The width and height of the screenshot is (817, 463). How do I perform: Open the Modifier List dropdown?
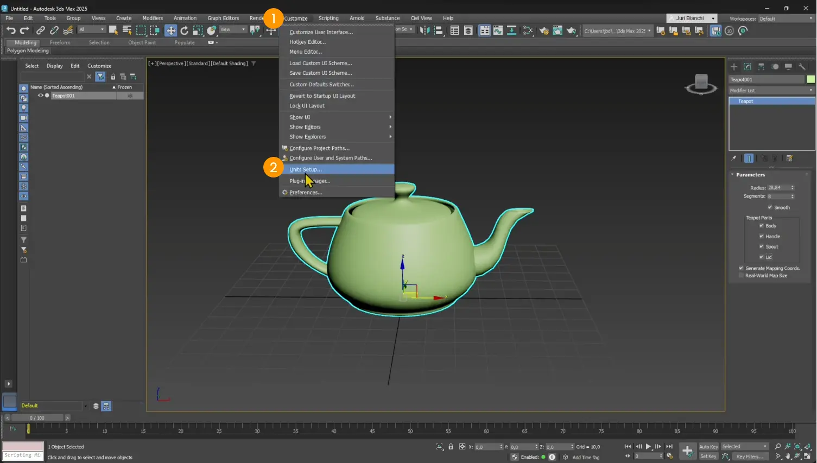tap(771, 90)
